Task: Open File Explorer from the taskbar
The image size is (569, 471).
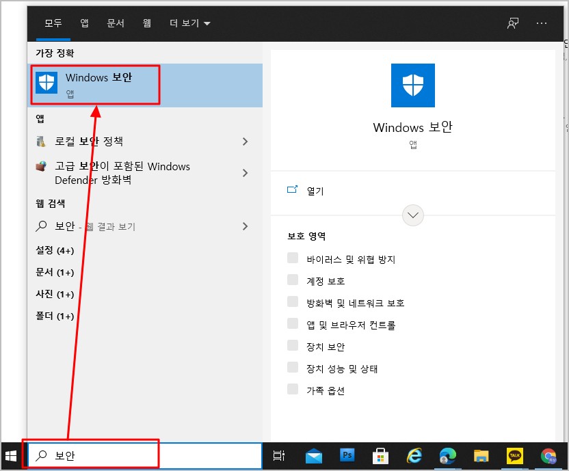Action: [481, 456]
